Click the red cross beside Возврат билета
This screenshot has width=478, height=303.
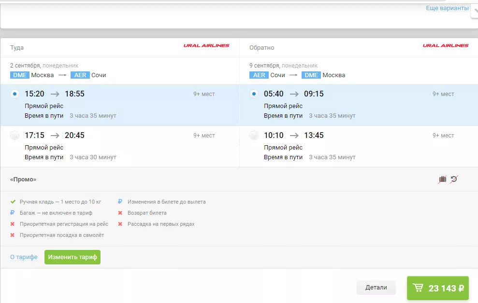coord(120,213)
